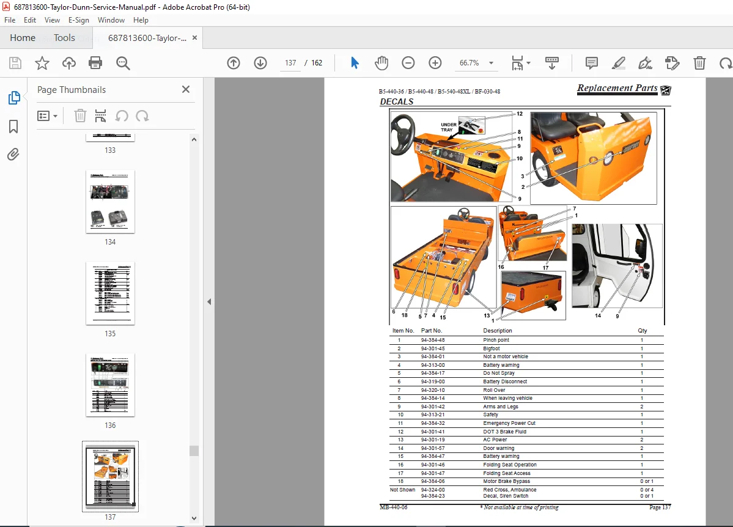The width and height of the screenshot is (733, 527).
Task: Select the 687813600-Taylor document tab
Action: 147,38
